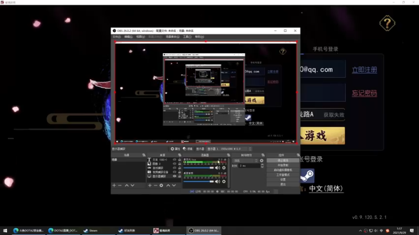
Task: Pop out the 控件 Controls dock
Action: [298, 155]
